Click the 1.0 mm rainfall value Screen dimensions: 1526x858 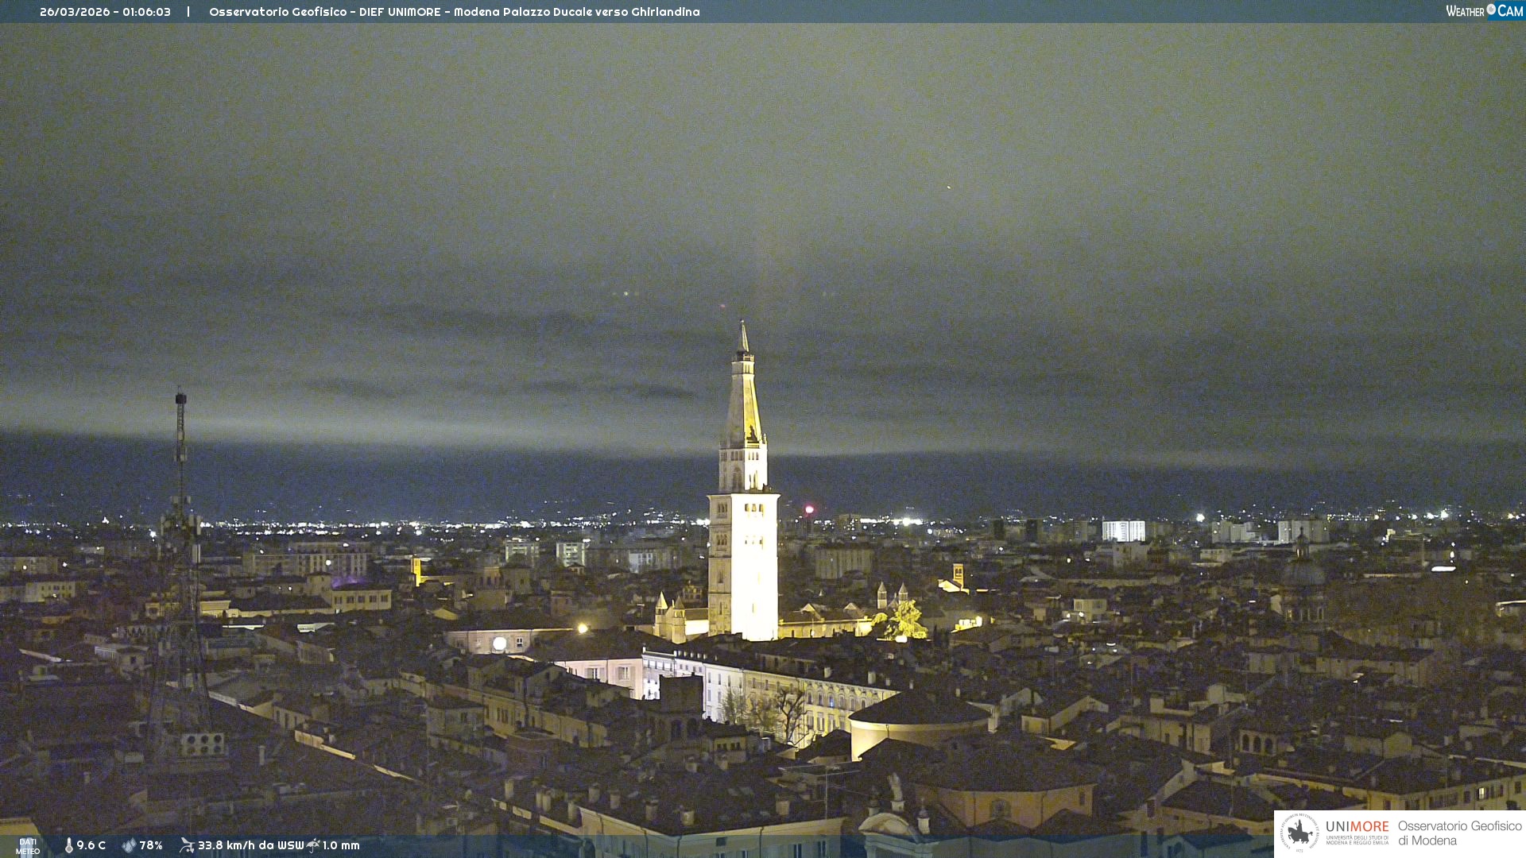pyautogui.click(x=341, y=845)
